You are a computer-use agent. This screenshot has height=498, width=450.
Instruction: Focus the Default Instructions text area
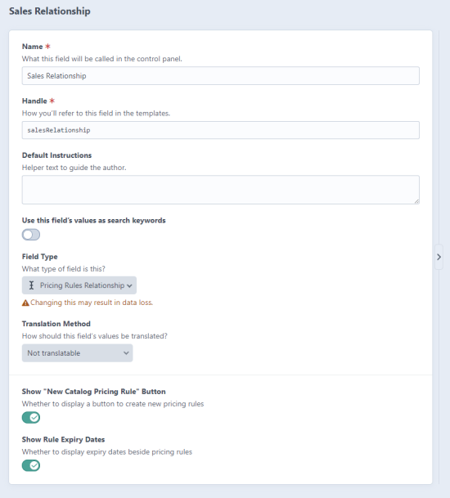click(221, 190)
